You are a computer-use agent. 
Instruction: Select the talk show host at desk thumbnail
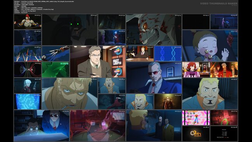(140, 54)
